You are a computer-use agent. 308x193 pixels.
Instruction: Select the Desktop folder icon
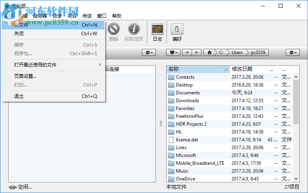(171, 85)
